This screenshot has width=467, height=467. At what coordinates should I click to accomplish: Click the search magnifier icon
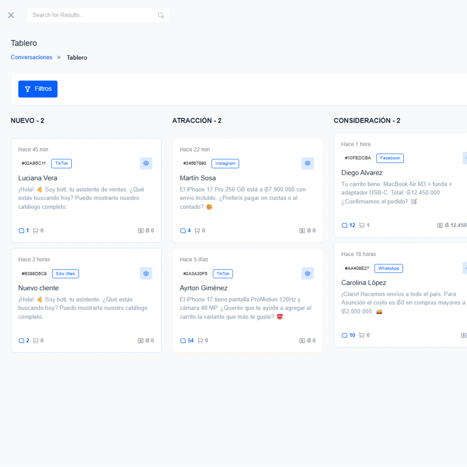[x=161, y=15]
